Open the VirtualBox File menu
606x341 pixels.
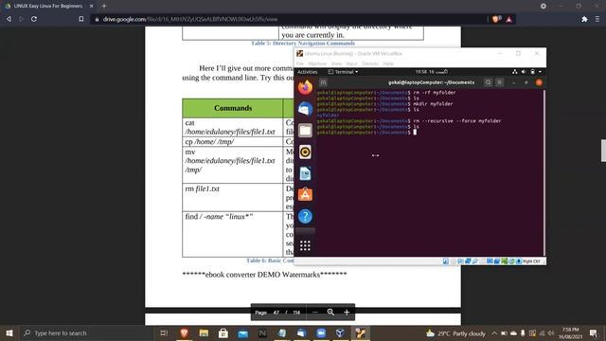tap(300, 63)
